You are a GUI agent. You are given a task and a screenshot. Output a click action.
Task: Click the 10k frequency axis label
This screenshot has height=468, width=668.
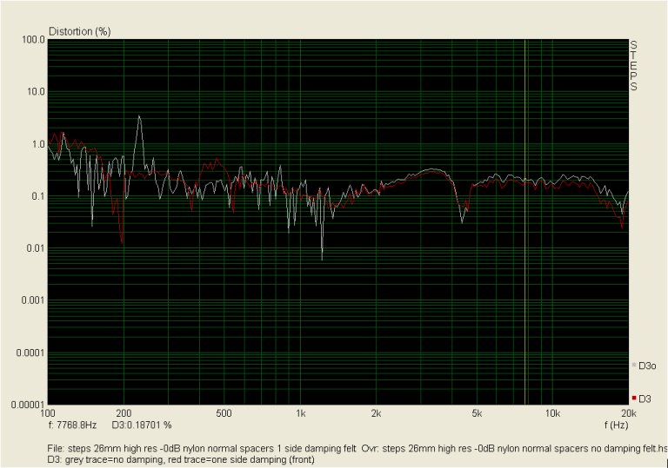click(x=552, y=413)
